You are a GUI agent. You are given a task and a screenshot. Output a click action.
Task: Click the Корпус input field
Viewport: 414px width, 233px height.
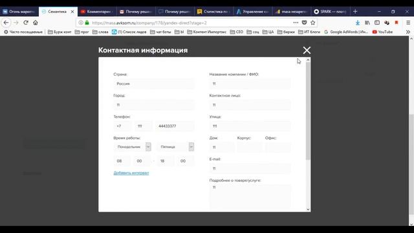(x=250, y=147)
